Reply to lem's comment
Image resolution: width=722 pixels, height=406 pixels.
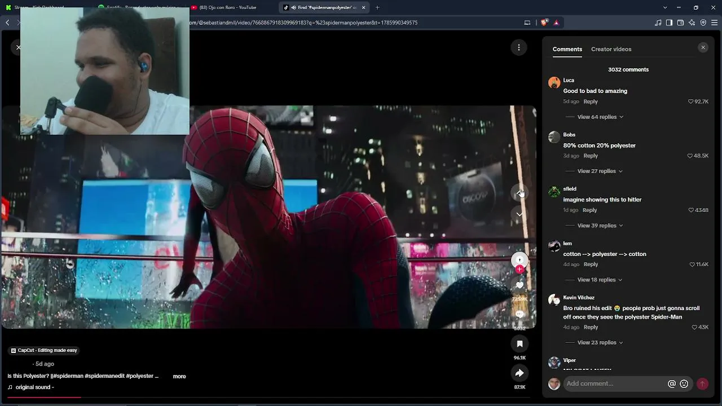coord(591,264)
